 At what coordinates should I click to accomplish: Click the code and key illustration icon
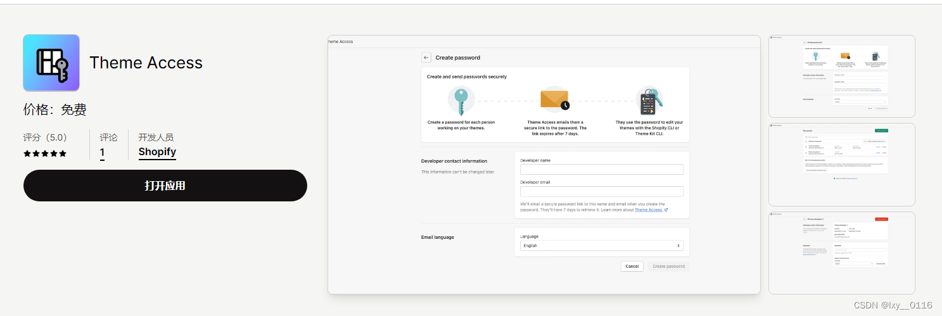click(x=649, y=99)
